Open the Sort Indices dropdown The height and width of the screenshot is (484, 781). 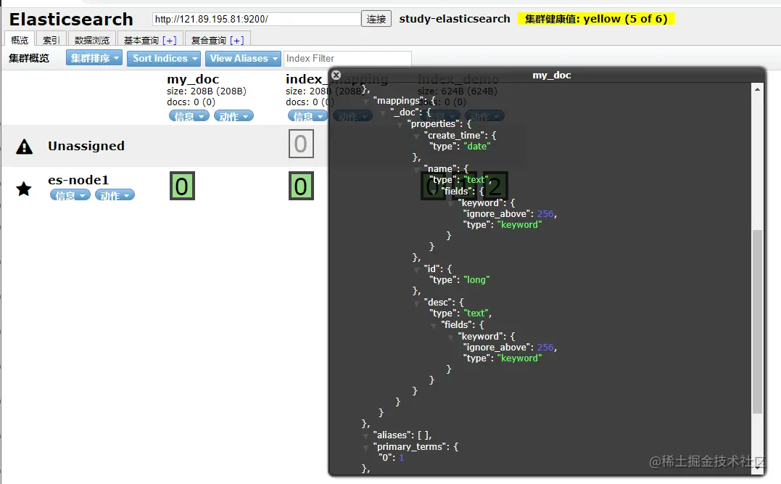pos(164,58)
